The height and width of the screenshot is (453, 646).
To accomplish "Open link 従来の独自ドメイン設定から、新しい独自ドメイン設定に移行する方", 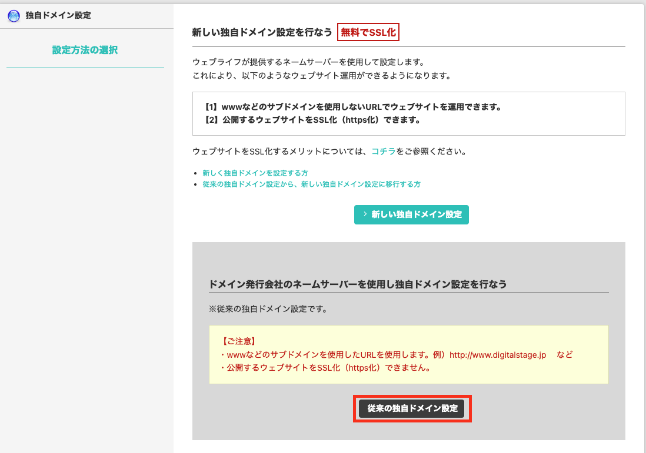I will (x=311, y=184).
